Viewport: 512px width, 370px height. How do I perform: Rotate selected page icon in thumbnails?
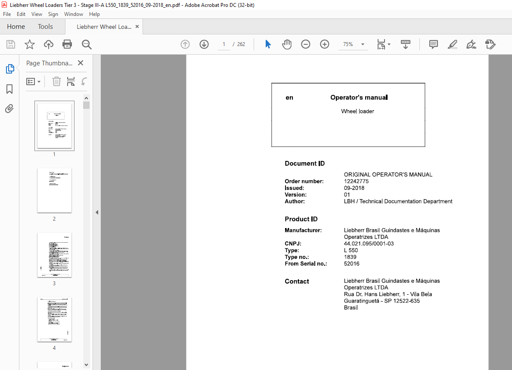pos(84,81)
